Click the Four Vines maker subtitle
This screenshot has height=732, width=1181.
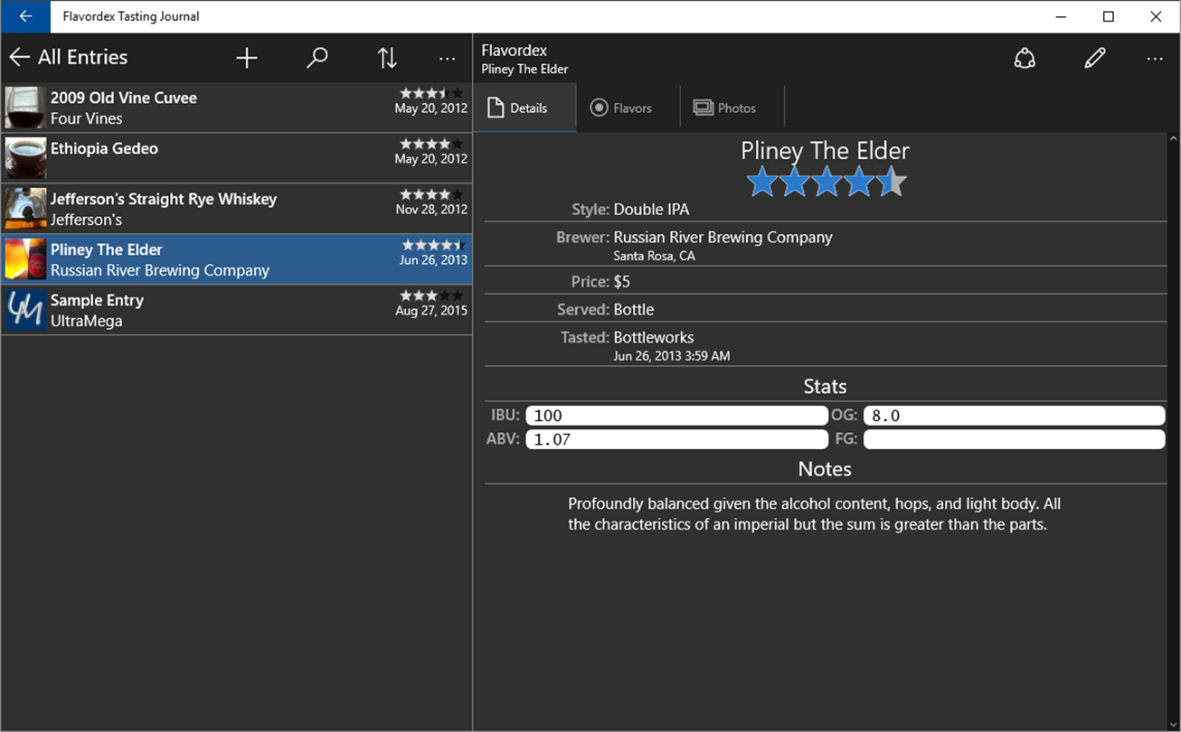point(87,118)
